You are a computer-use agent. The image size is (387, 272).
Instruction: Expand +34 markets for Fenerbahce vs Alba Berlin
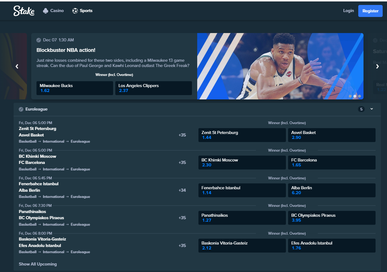pyautogui.click(x=182, y=190)
